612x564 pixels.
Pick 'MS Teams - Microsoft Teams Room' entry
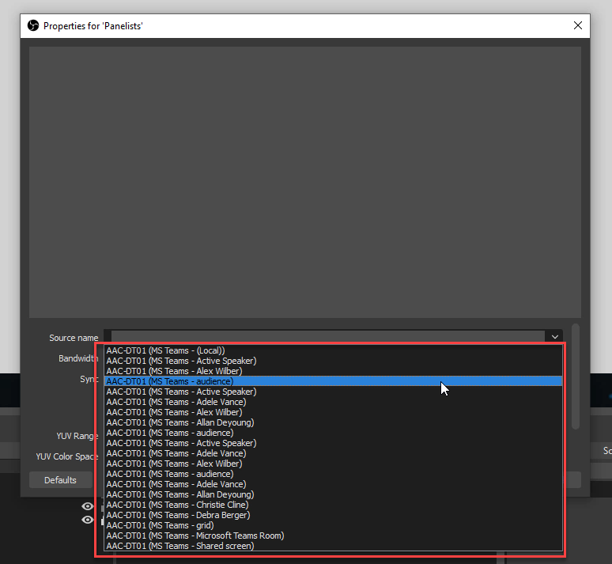click(334, 536)
